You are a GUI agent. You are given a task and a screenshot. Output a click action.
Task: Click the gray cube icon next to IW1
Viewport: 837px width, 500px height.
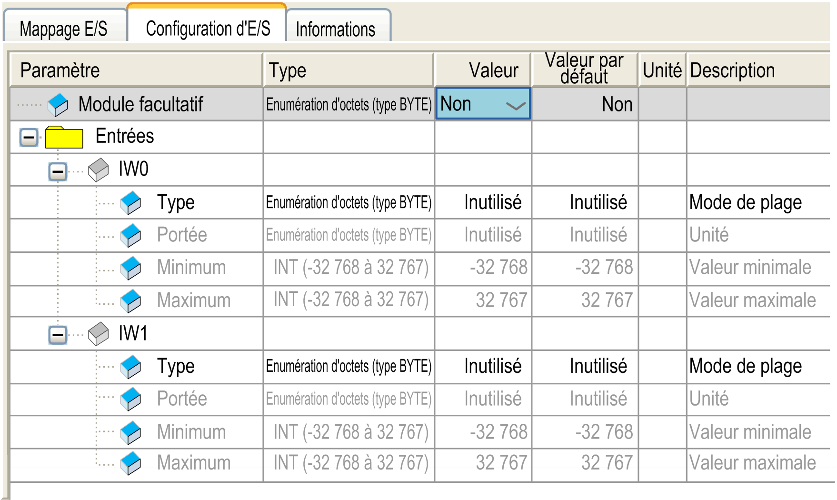tap(99, 334)
